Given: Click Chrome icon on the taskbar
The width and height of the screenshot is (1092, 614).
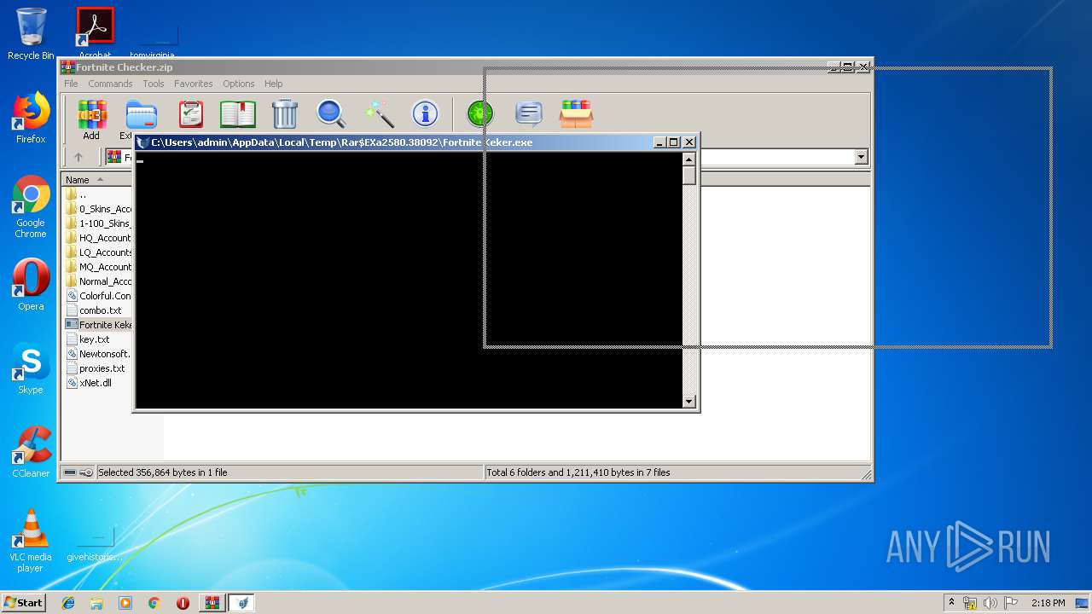Looking at the screenshot, I should (154, 603).
